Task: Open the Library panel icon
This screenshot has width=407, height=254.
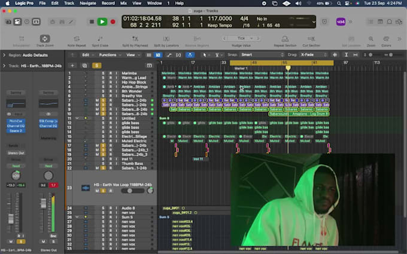Action: 8,22
